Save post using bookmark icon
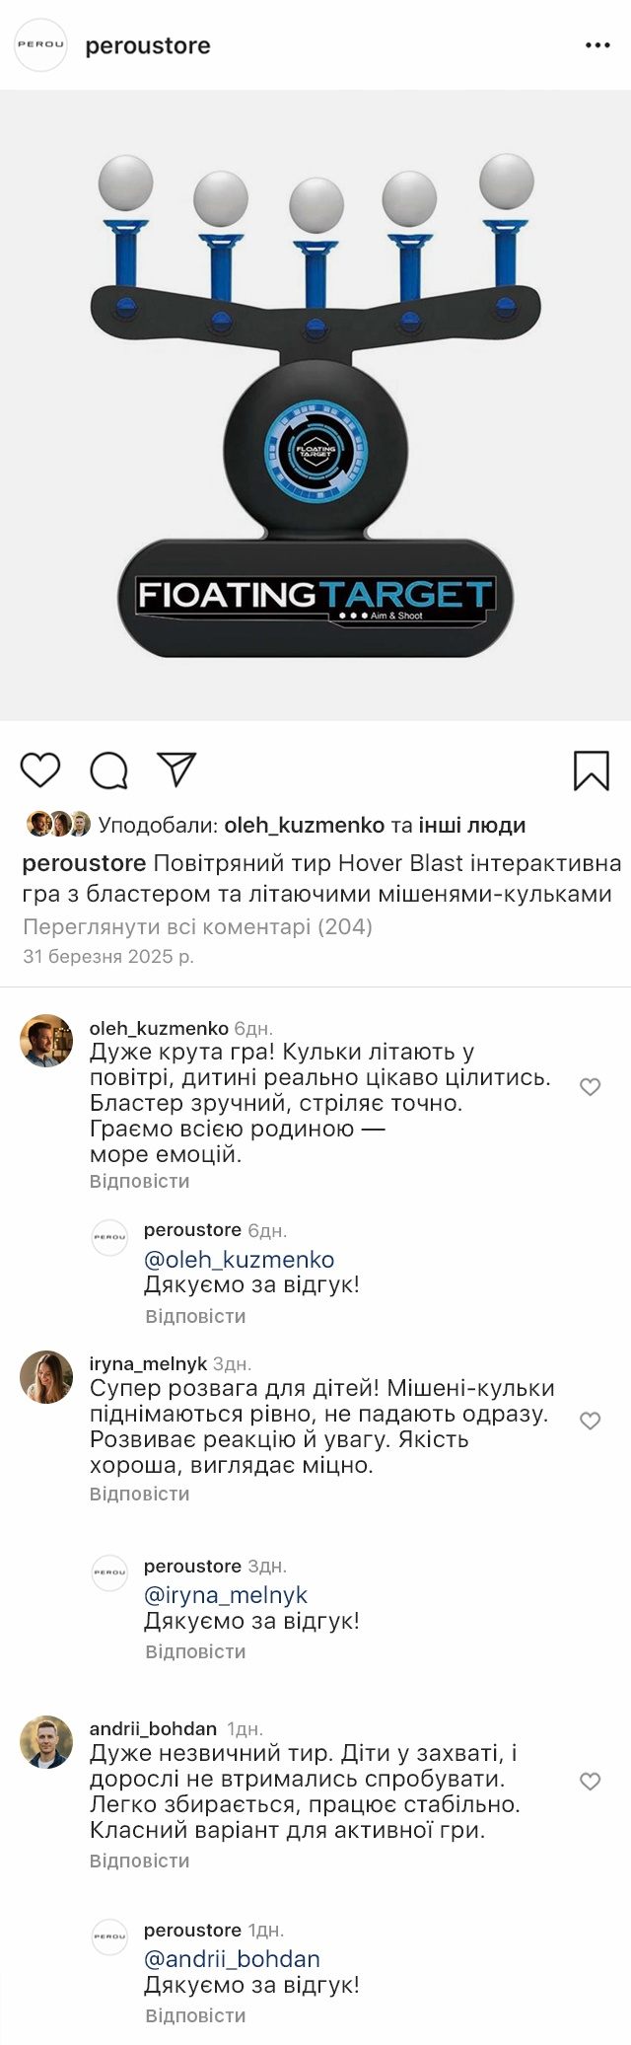 (x=591, y=770)
